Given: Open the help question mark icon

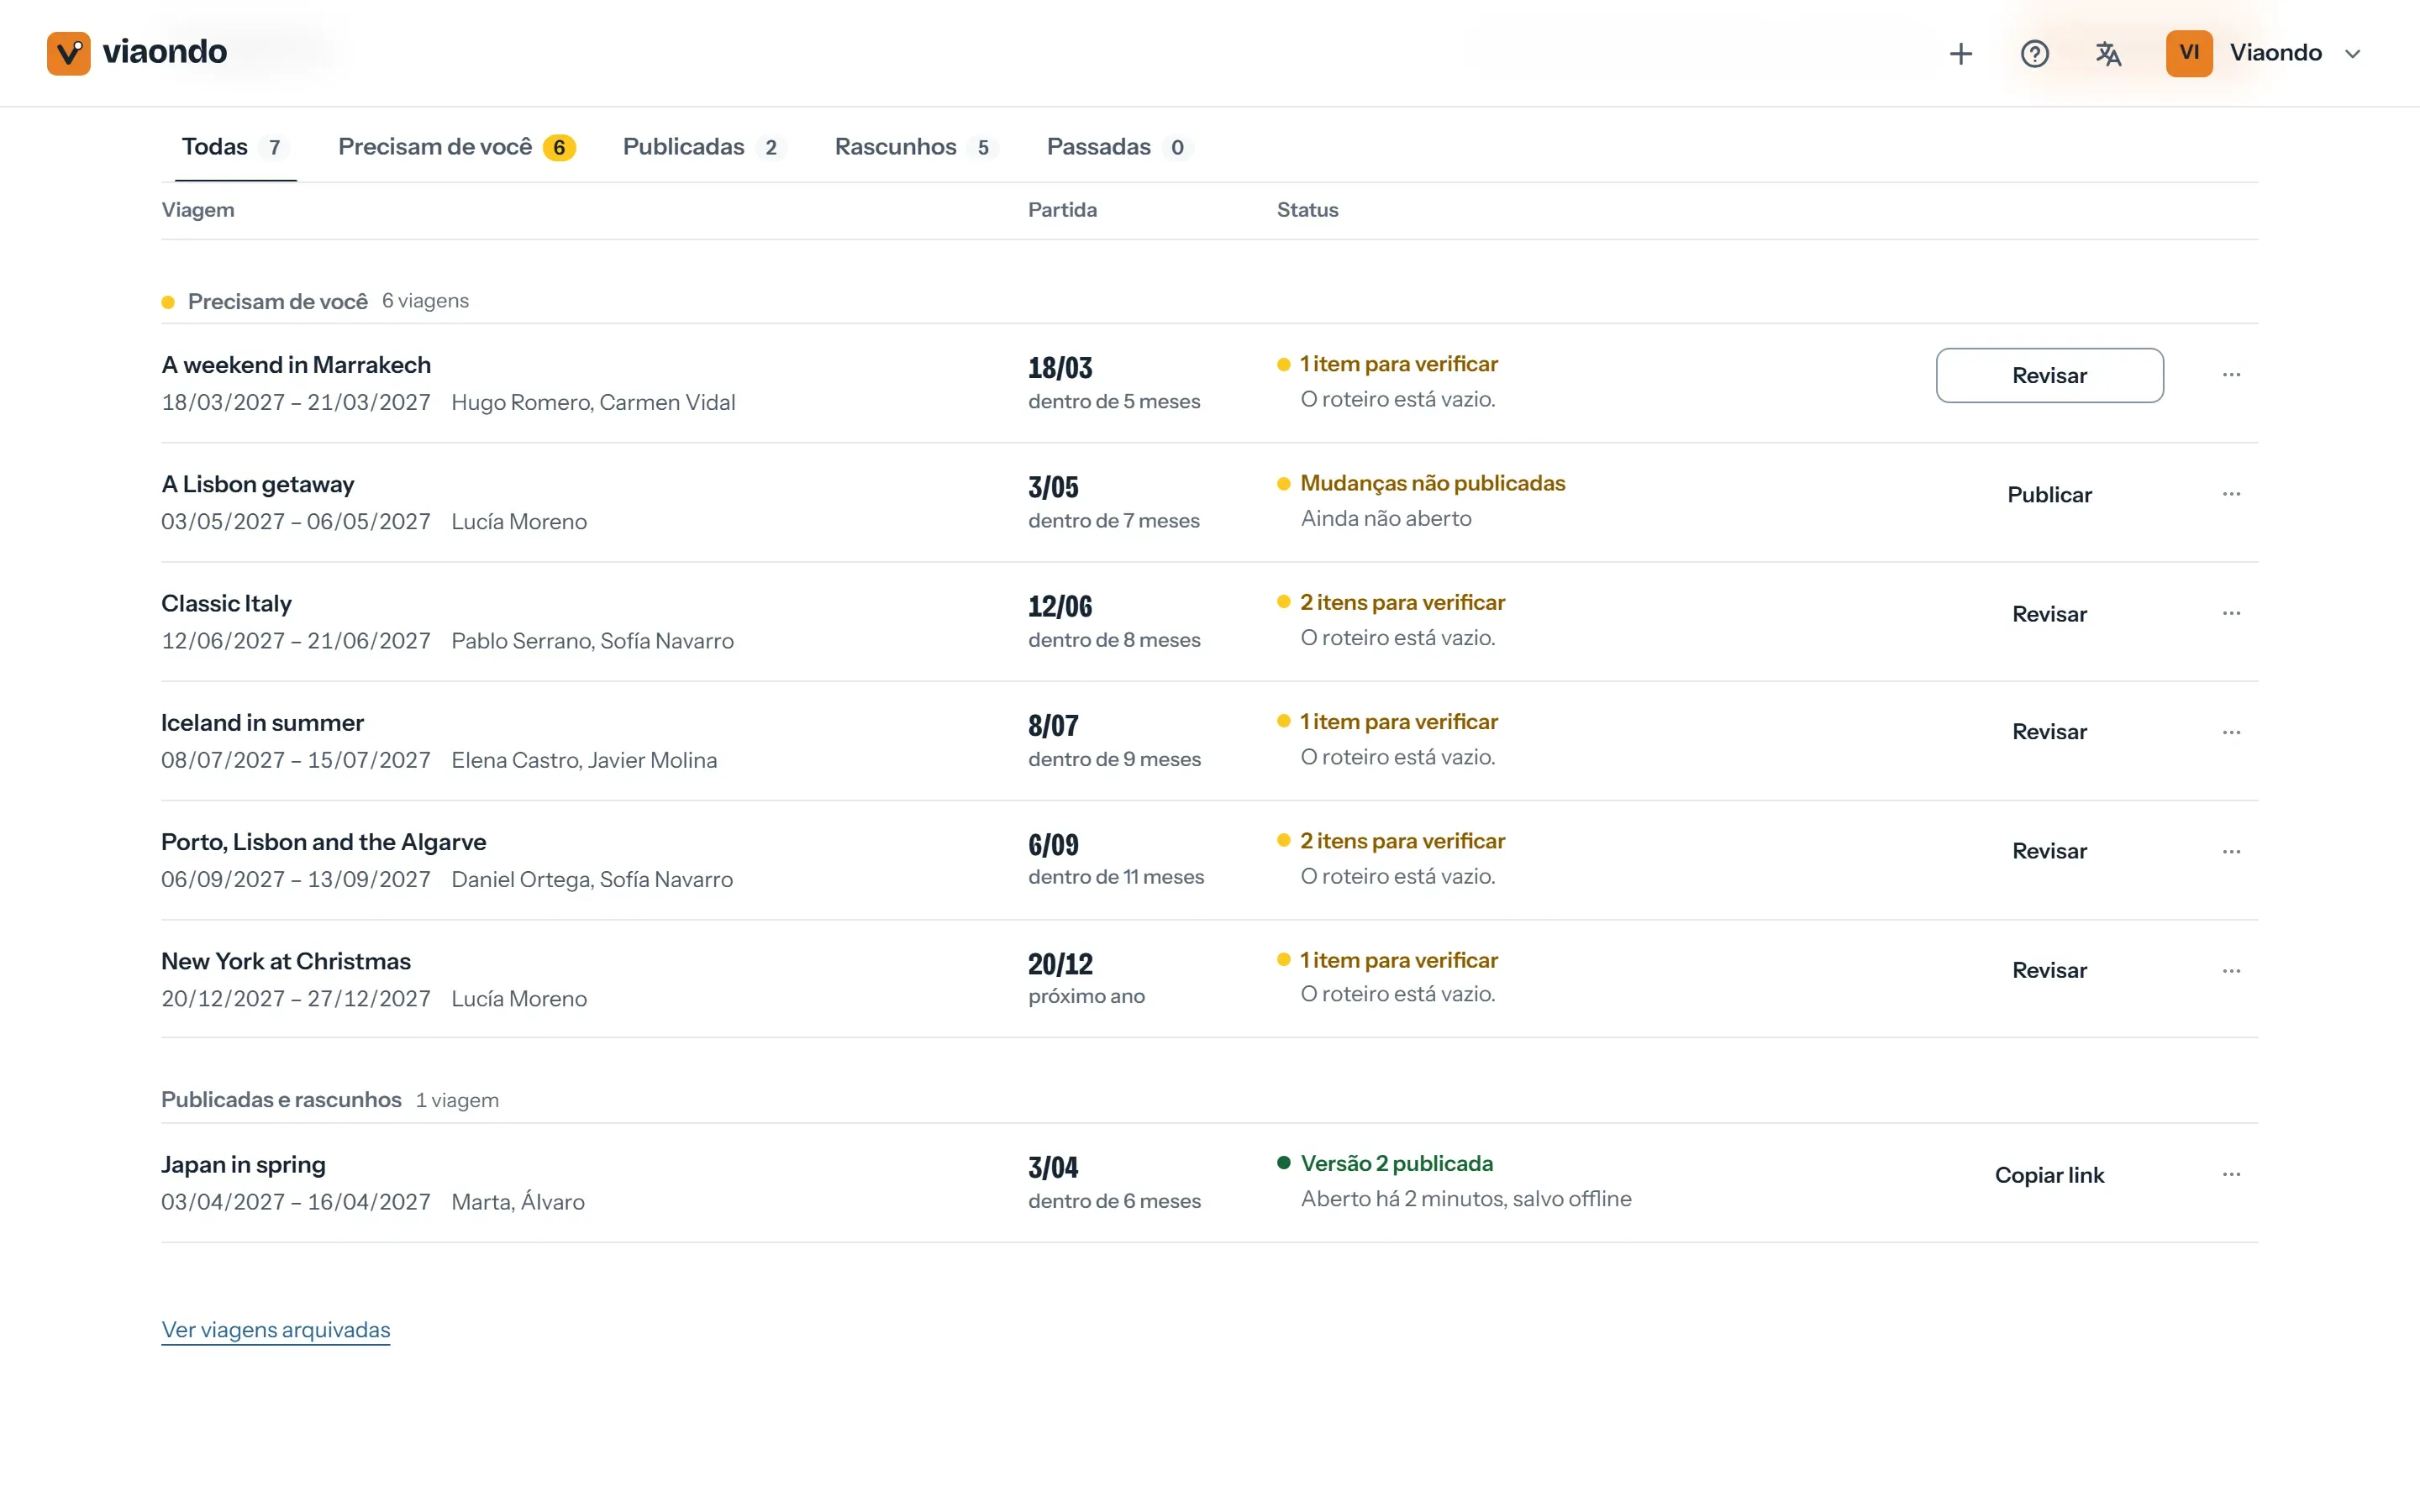Looking at the screenshot, I should click(2034, 53).
